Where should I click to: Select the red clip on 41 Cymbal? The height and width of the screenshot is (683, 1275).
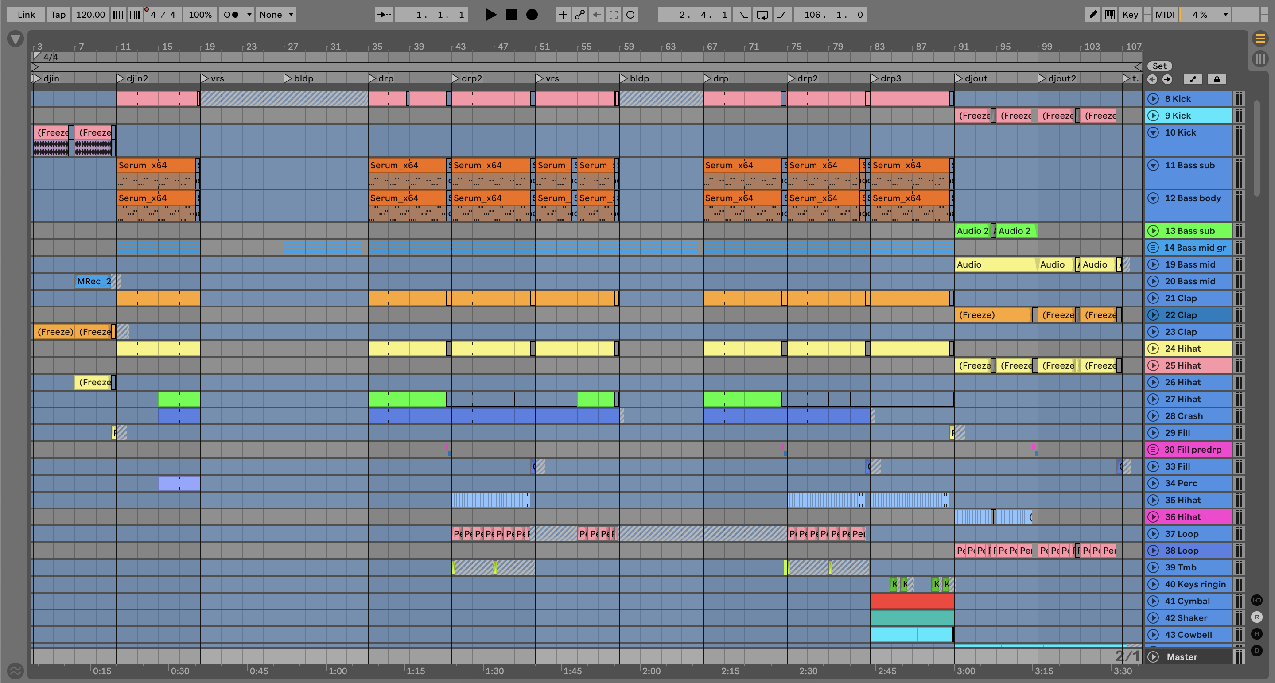(912, 601)
